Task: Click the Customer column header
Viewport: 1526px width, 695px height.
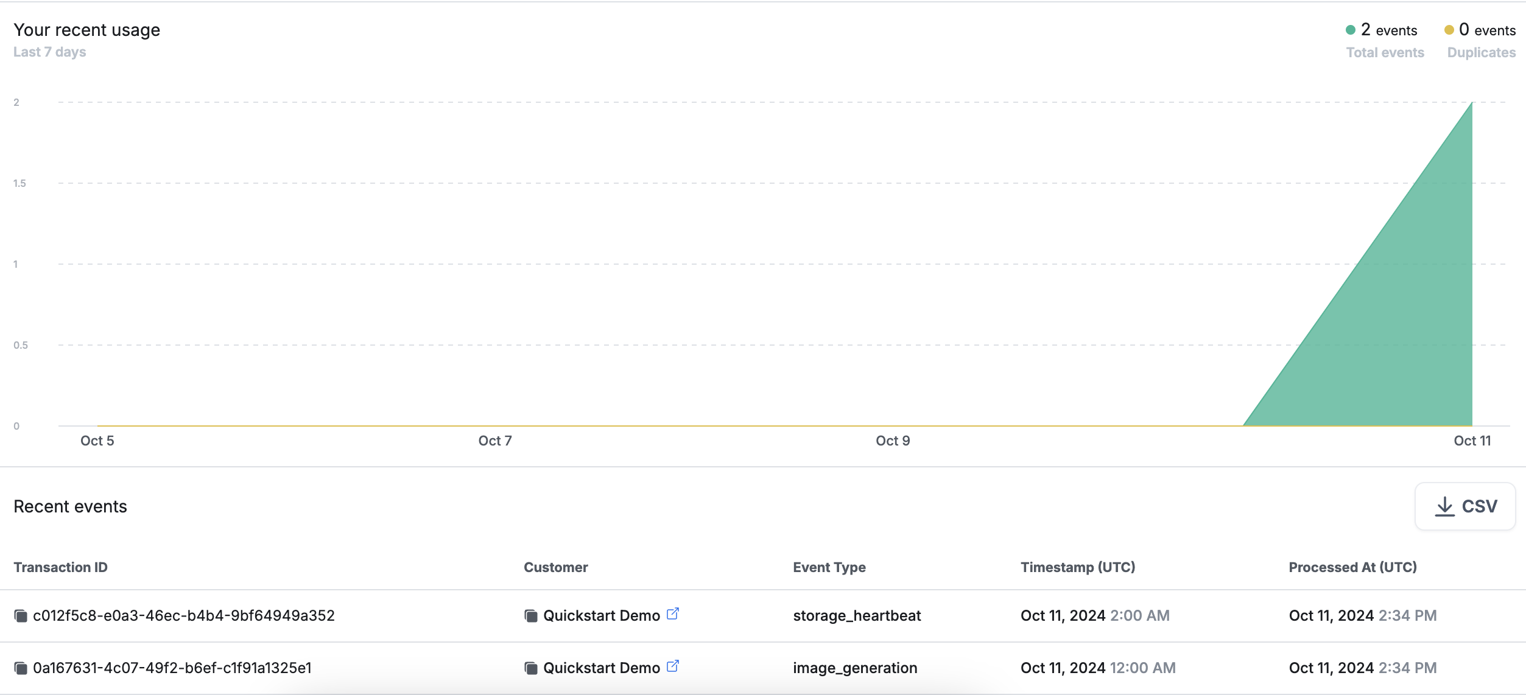Action: 555,567
